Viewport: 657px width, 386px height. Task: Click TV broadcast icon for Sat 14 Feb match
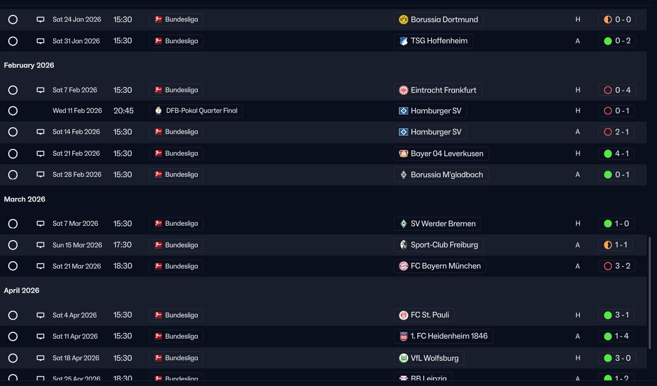coord(40,132)
